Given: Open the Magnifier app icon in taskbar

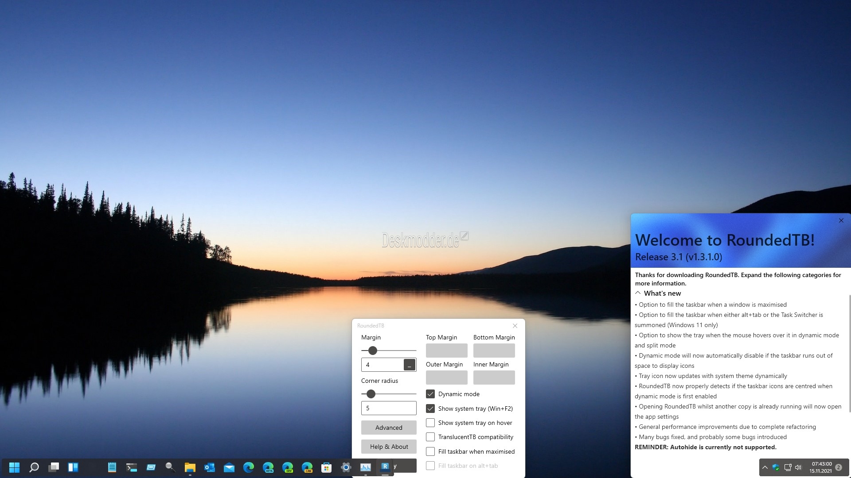Looking at the screenshot, I should (170, 467).
